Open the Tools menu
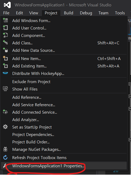This screenshot has width=131, height=175. click(x=120, y=13)
